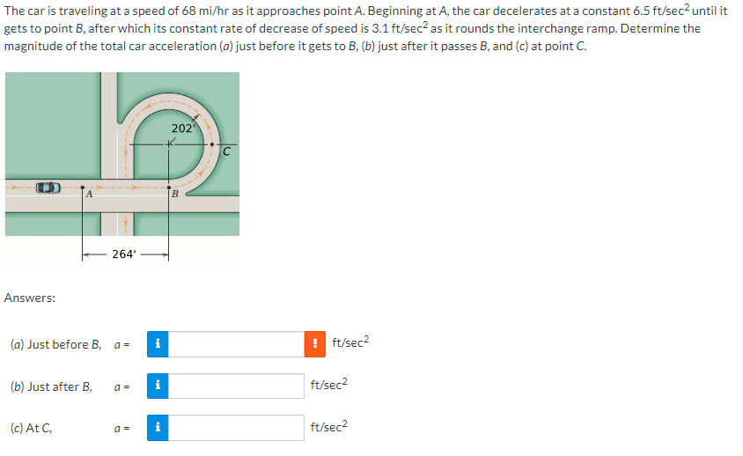743x456 pixels.
Task: Click the blue info icon for part (b)
Action: 158,386
